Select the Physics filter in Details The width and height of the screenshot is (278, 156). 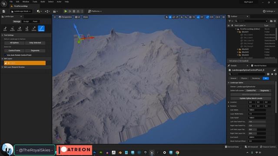coord(244,78)
